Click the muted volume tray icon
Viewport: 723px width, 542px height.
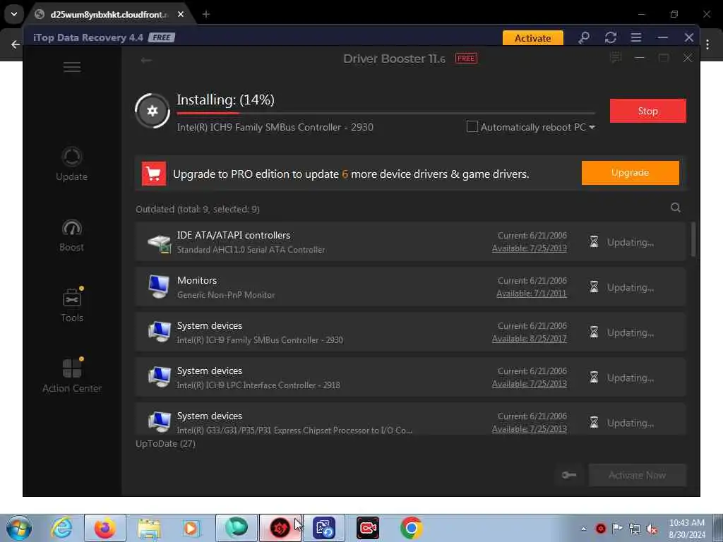(652, 529)
